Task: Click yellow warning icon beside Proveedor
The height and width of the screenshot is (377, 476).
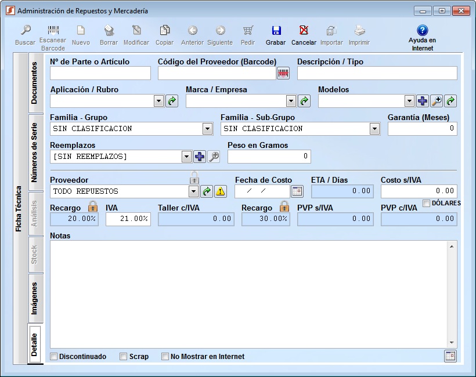Action: (x=221, y=191)
